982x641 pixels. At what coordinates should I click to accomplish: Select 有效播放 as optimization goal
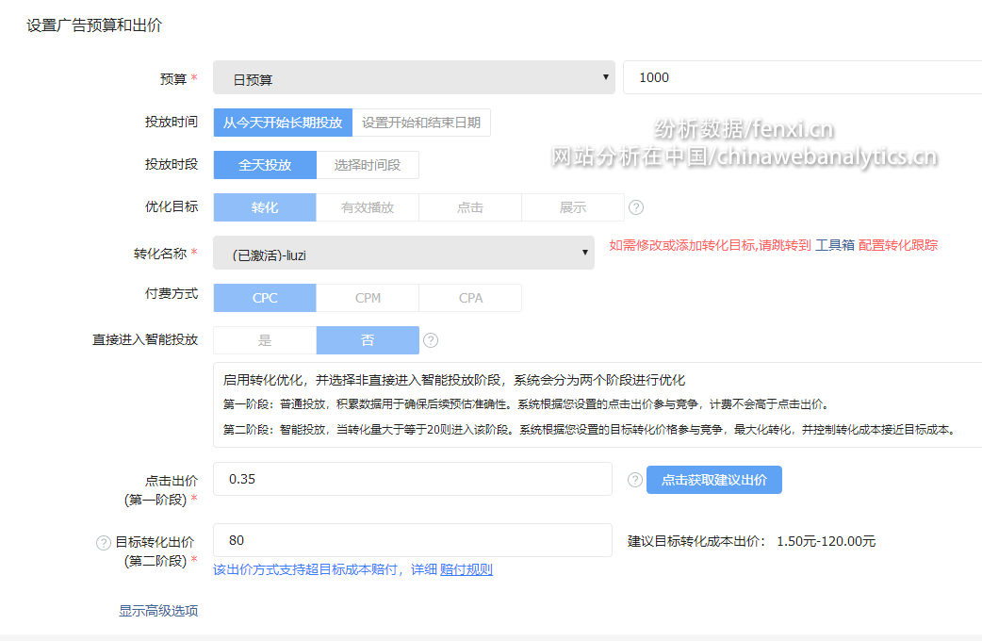coord(368,207)
